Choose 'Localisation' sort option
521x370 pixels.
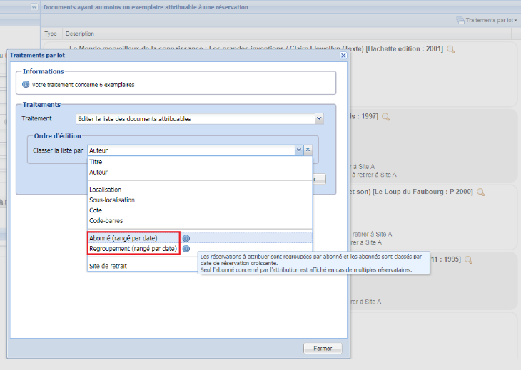(106, 190)
